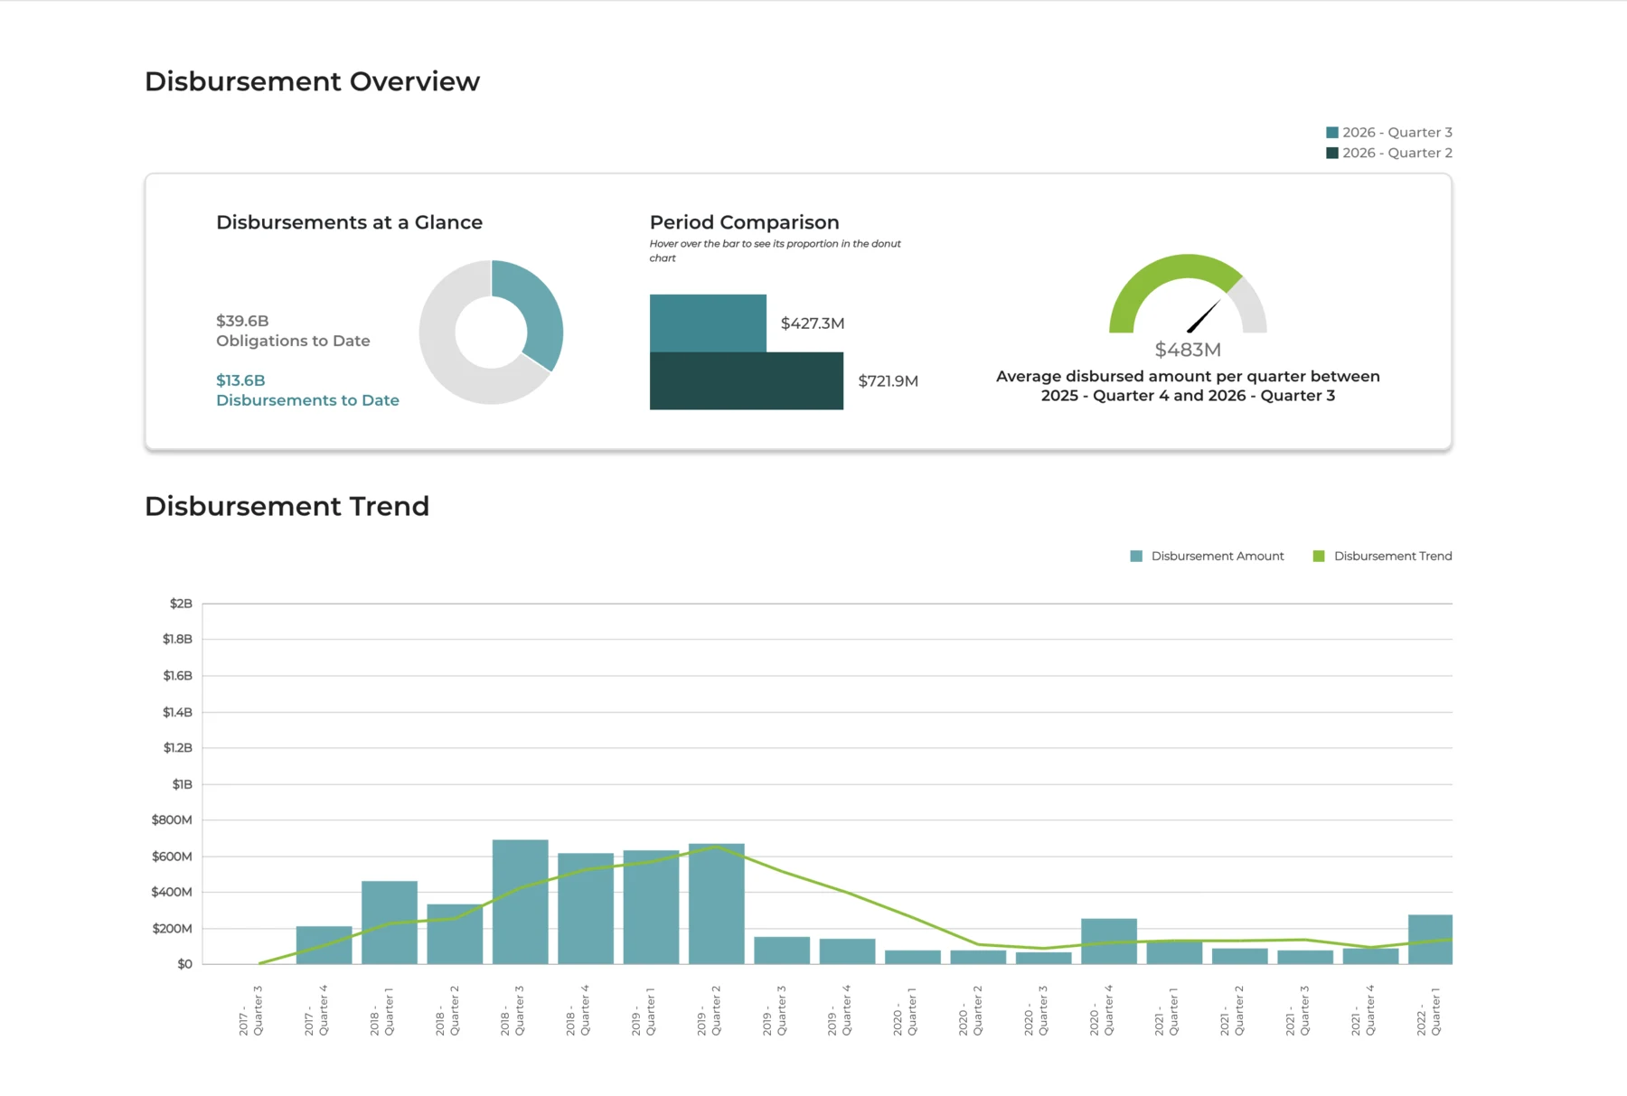This screenshot has height=1096, width=1627.
Task: Click the 2018 - Quarter 3 bar
Action: (521, 902)
